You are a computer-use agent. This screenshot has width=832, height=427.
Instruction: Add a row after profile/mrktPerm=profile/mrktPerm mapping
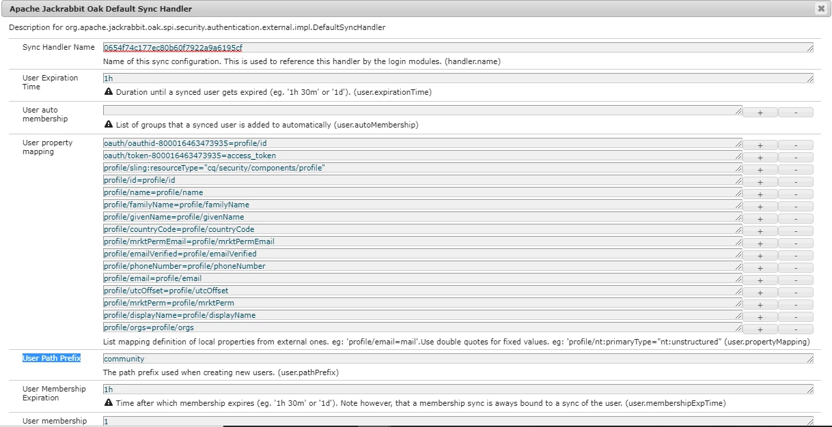[760, 305]
